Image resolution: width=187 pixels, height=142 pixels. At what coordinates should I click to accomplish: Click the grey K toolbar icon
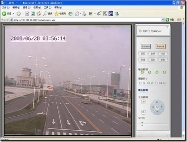(105, 14)
